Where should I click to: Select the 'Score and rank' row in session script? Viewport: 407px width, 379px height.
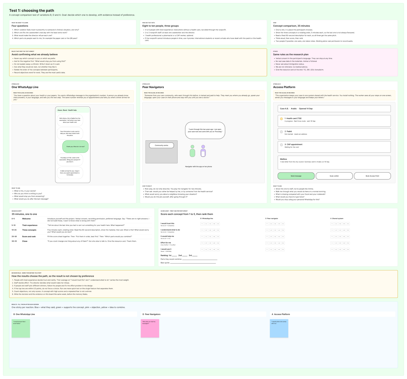pos(82,237)
